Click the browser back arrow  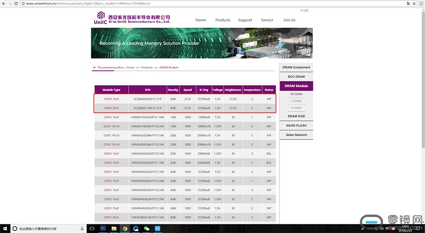point(4,3)
